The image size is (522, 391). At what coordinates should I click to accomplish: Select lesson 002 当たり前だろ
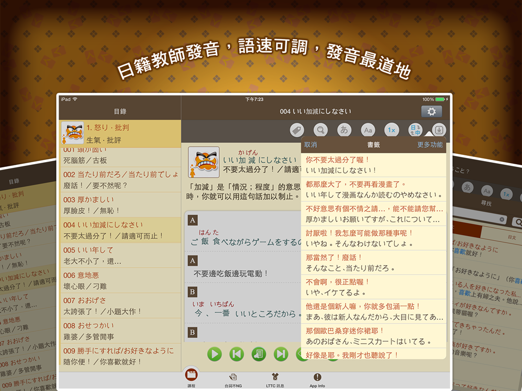tap(120, 179)
